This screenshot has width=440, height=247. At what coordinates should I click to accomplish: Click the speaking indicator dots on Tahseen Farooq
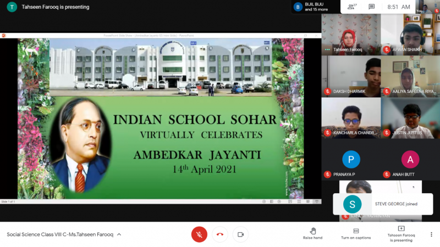tap(327, 49)
